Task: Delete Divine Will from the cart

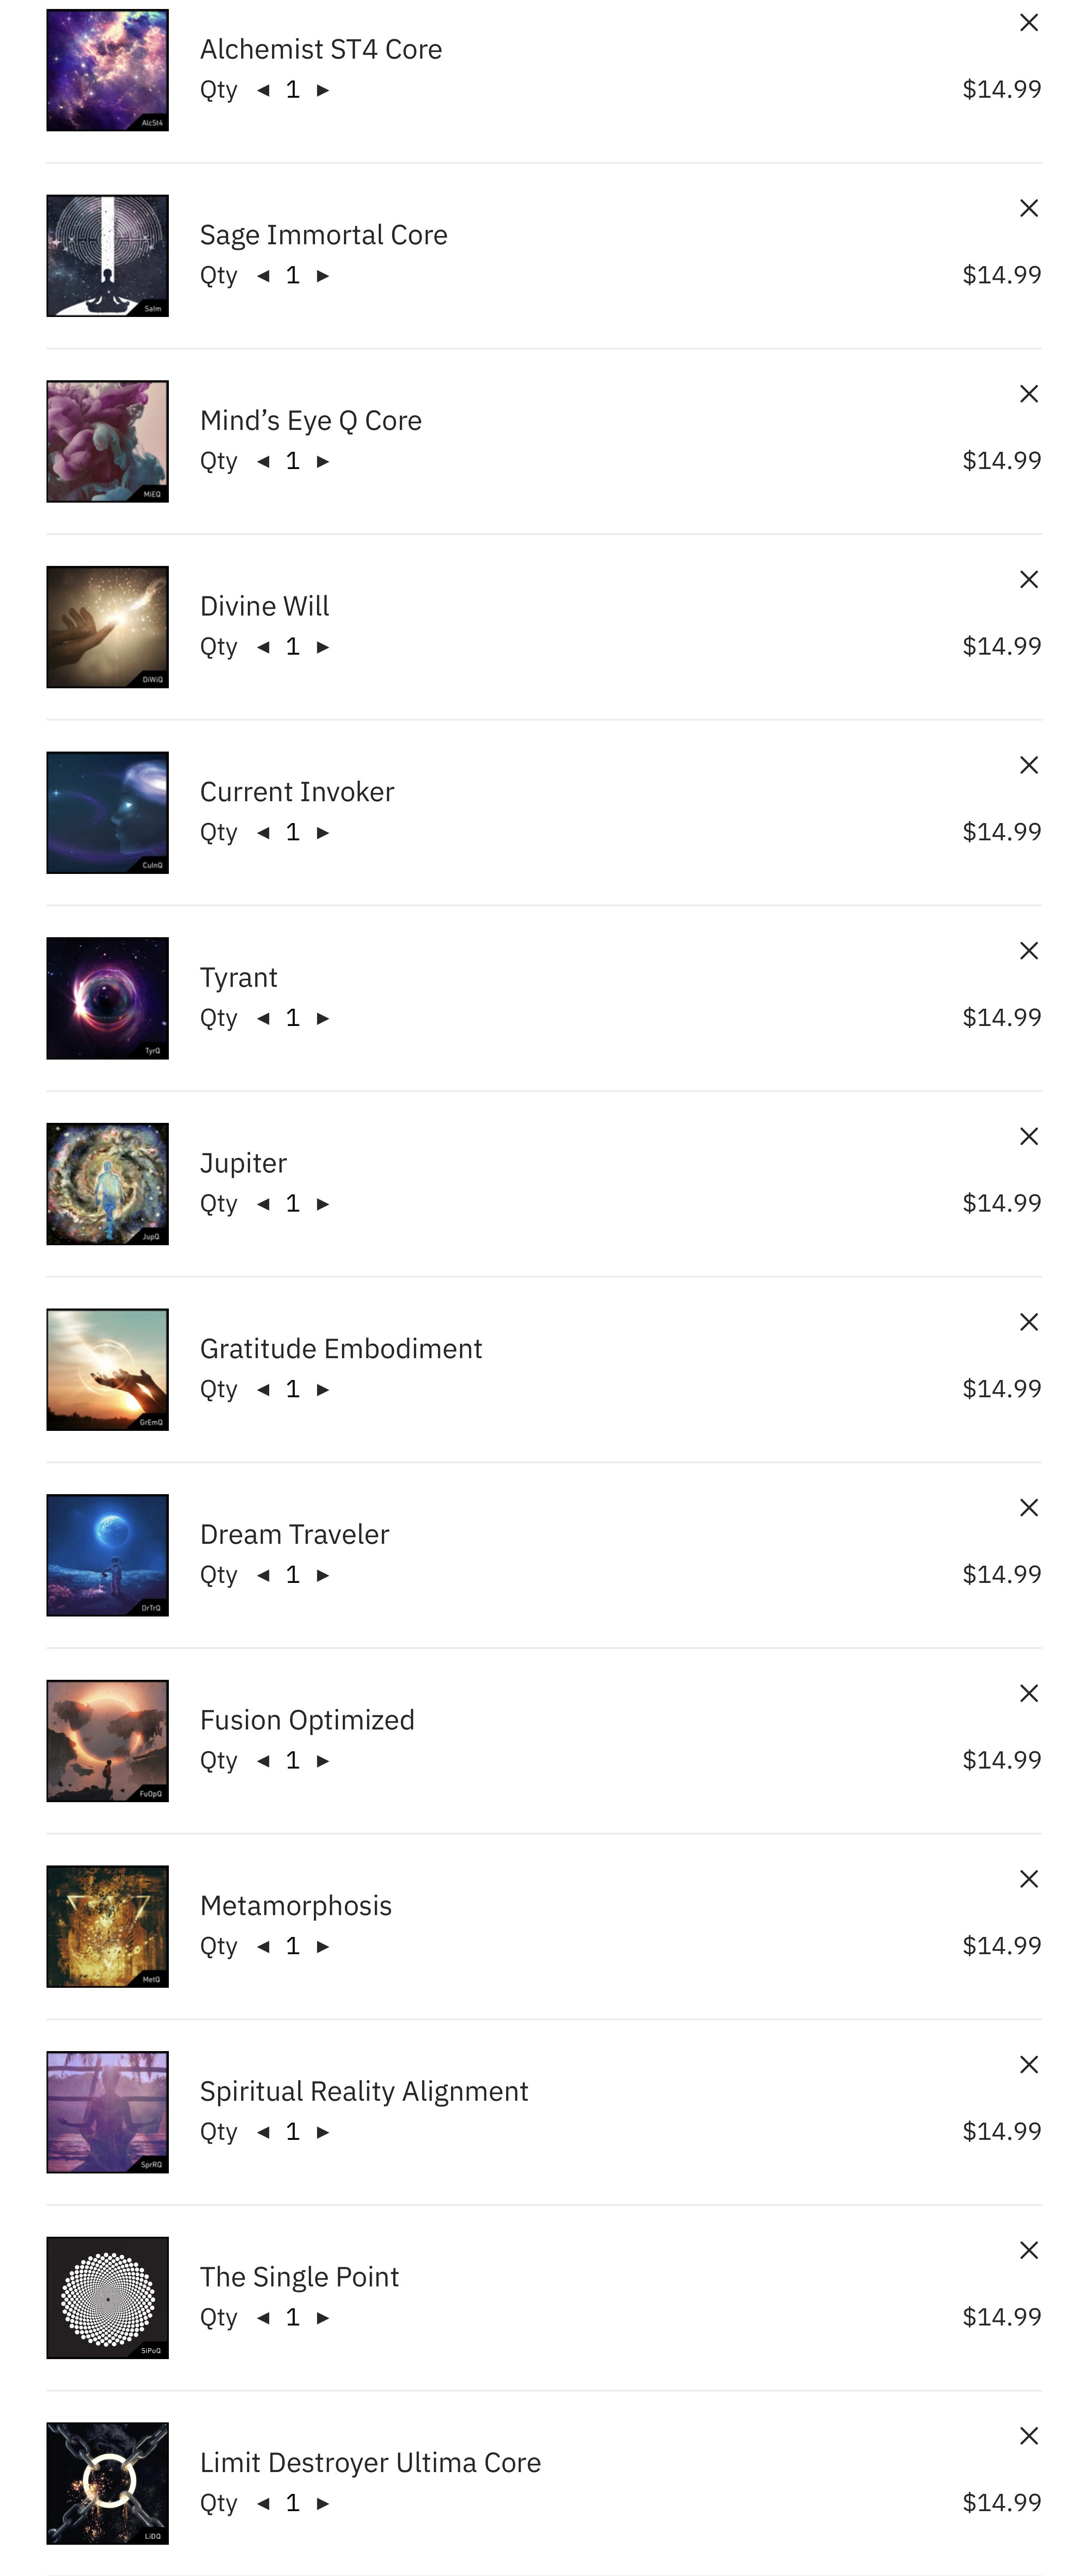Action: 1028,580
